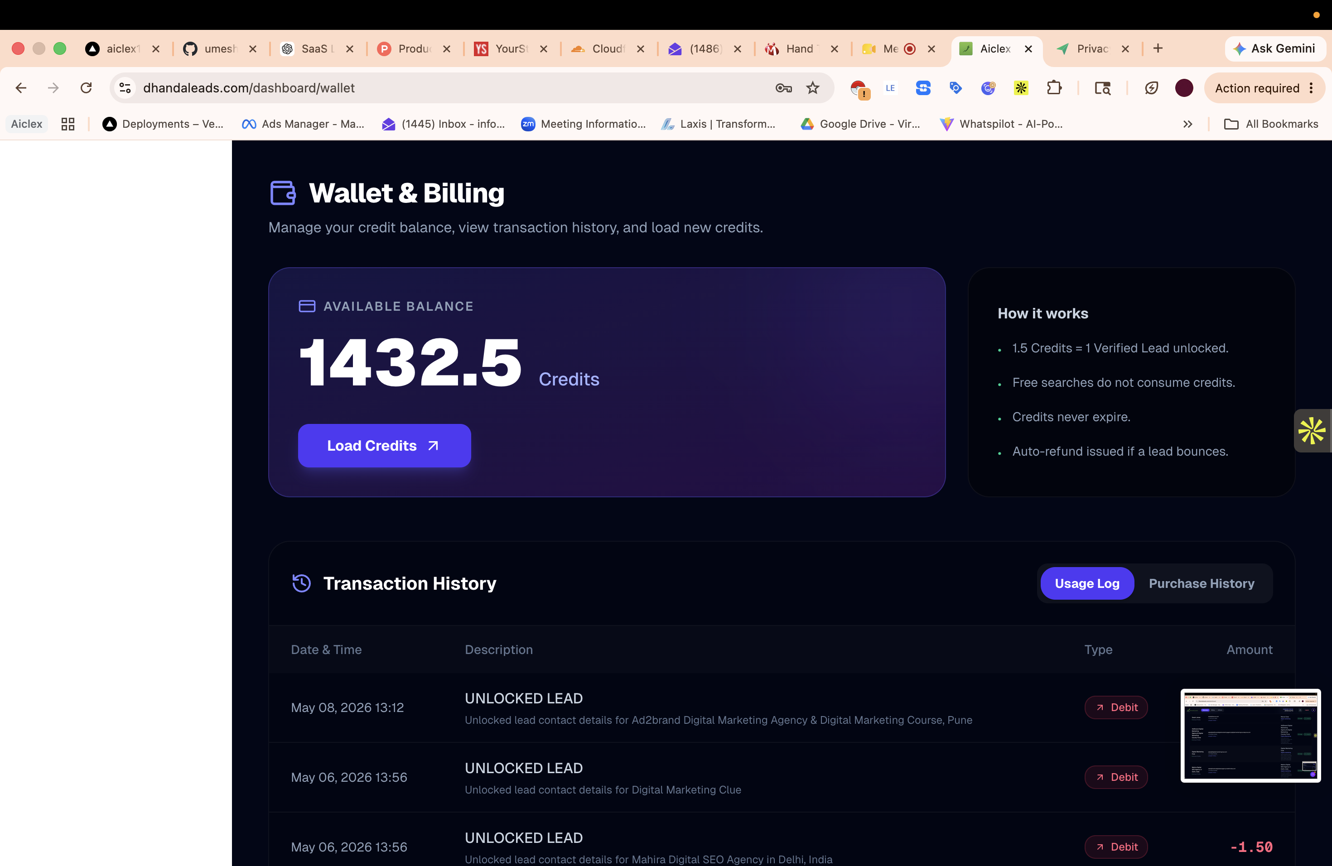Show hidden bookmarks with the double chevron

[x=1187, y=124]
